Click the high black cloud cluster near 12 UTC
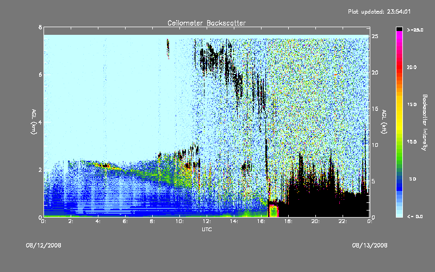Screen dimensions: 435x272 [x=212, y=57]
